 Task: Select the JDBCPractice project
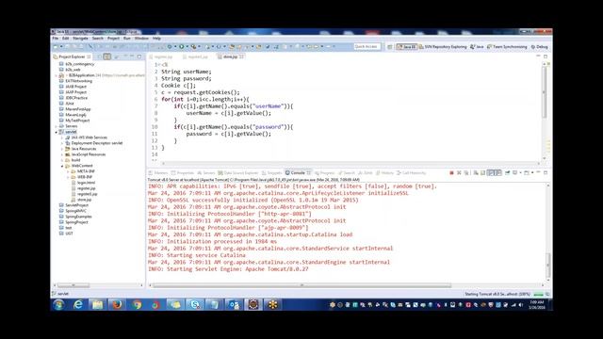click(75, 98)
